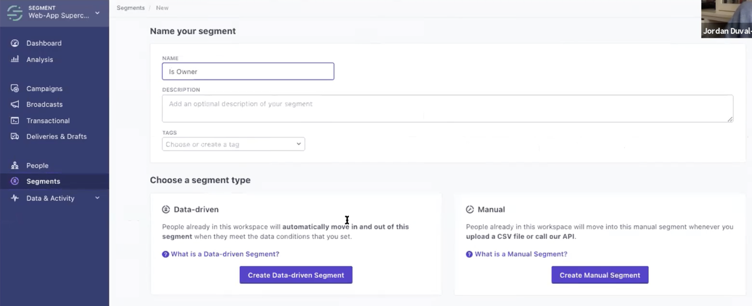
Task: Click the Segments breadcrumb link
Action: coord(131,8)
